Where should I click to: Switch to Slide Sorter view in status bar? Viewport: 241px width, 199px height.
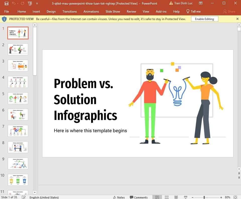tap(167, 197)
